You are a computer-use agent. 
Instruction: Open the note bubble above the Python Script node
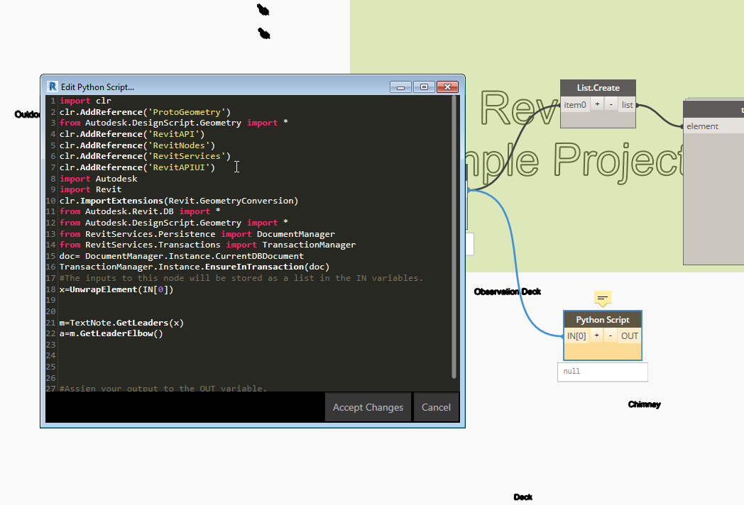click(x=603, y=299)
